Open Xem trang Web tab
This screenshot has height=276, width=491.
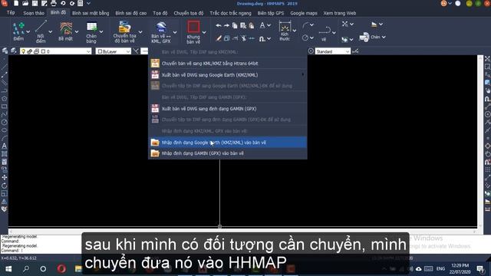(339, 13)
